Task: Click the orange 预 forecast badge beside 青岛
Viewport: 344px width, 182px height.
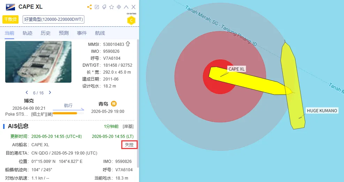Action: point(114,104)
